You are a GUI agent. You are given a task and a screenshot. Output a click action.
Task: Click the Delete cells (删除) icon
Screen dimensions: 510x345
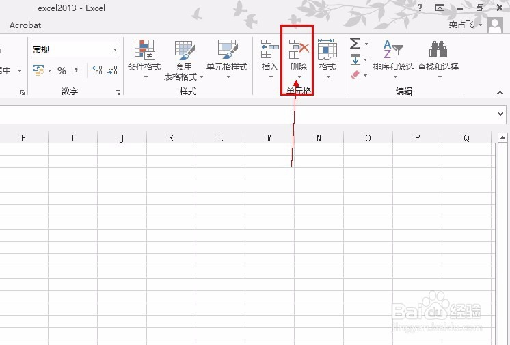299,49
